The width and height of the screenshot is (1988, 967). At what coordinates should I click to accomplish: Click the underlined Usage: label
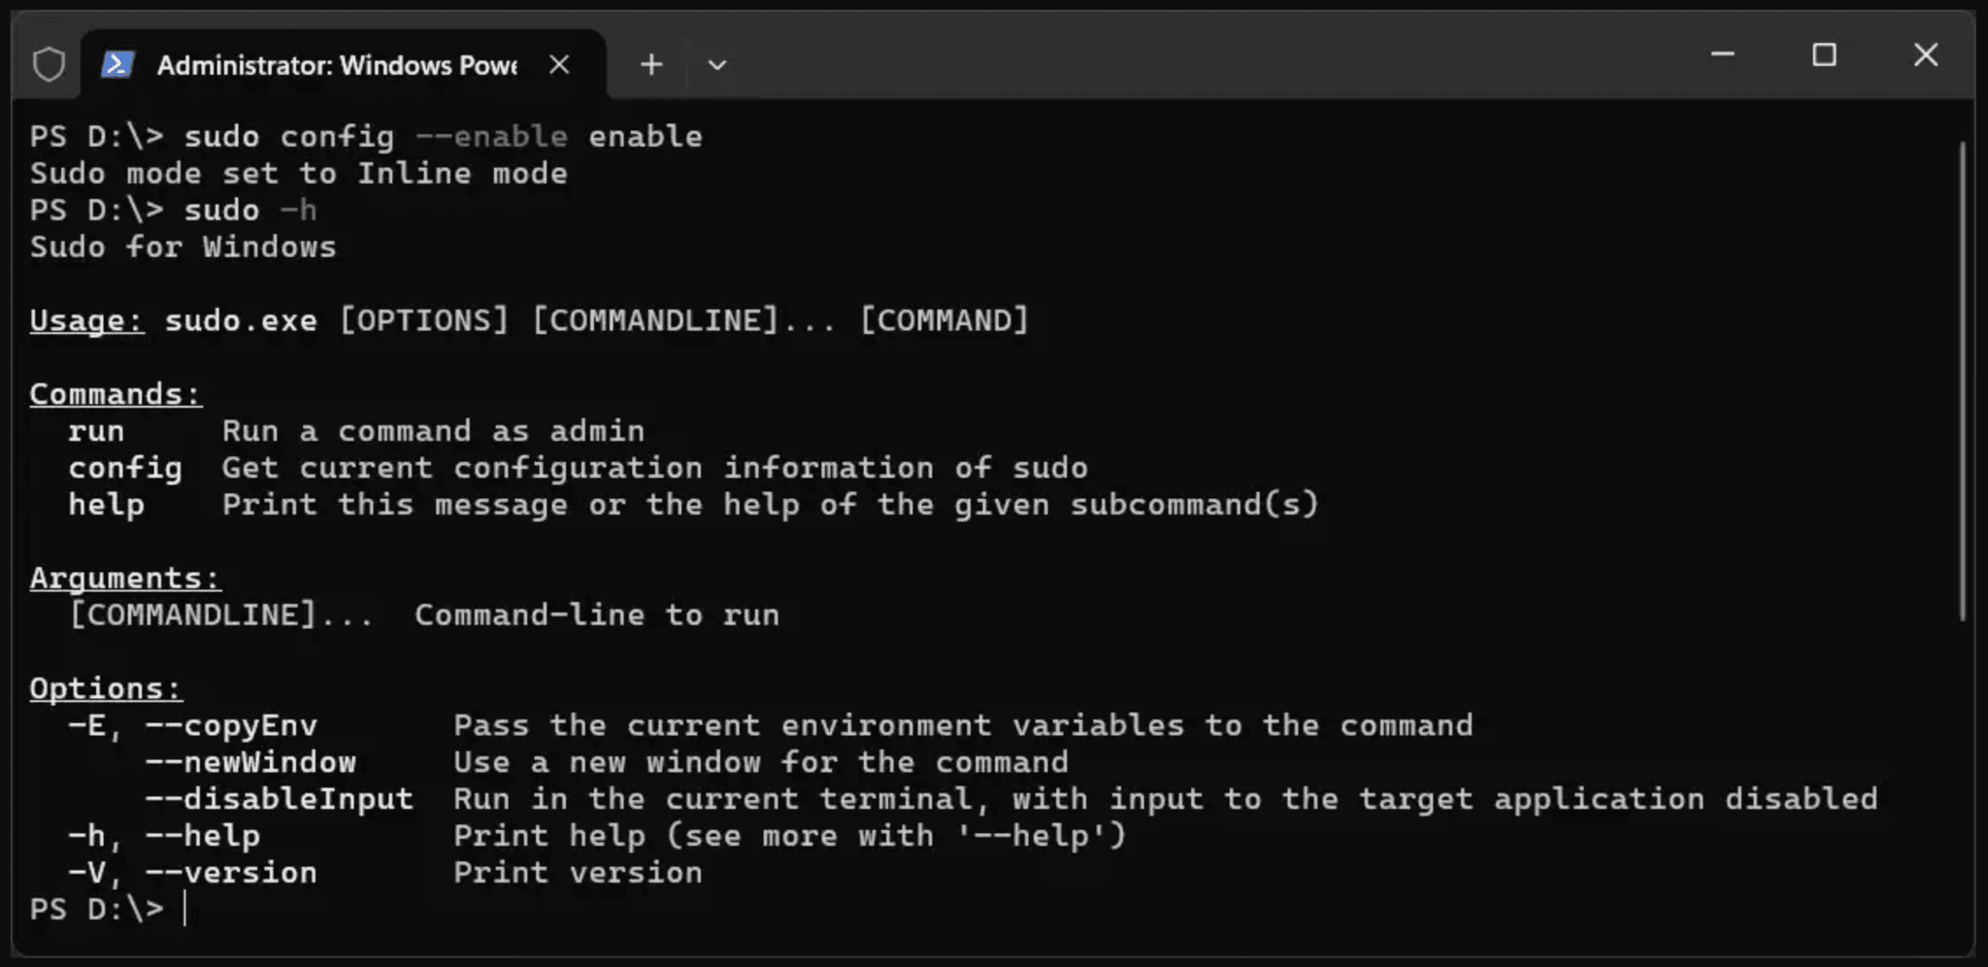pos(85,320)
